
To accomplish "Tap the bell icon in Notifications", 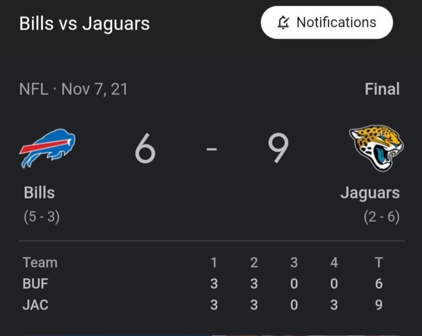I will 283,22.
